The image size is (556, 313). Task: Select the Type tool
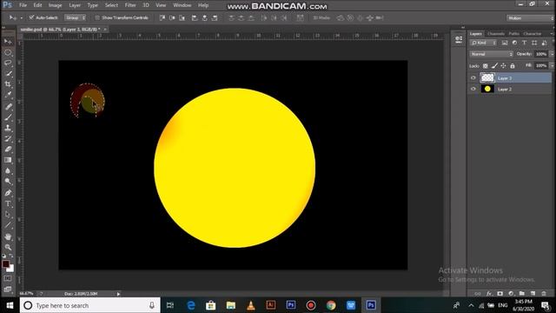pos(8,203)
